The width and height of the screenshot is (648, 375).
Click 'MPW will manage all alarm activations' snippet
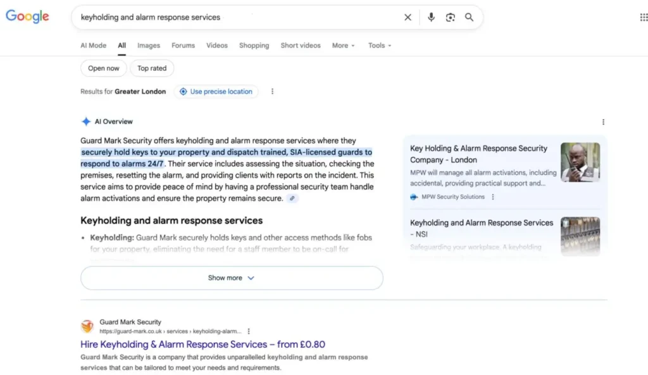pos(483,178)
